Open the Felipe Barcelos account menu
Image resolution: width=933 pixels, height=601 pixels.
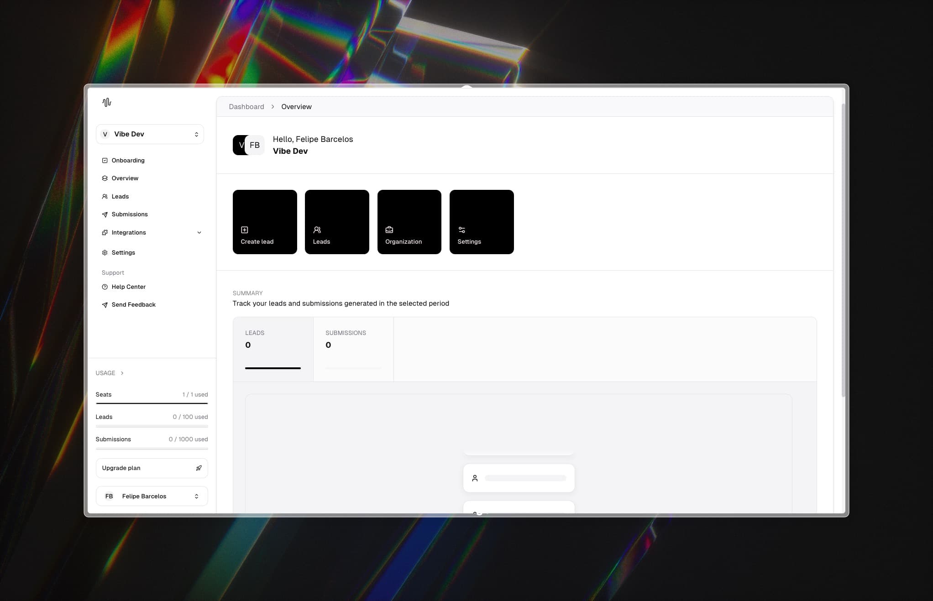pos(152,496)
